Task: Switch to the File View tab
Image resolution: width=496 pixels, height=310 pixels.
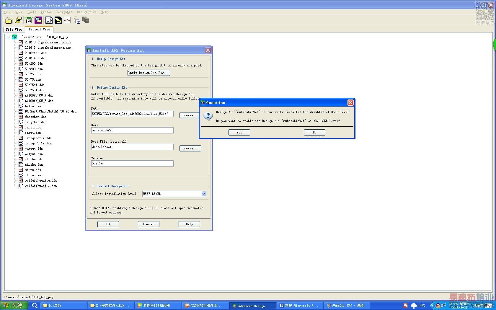Action: (x=14, y=30)
